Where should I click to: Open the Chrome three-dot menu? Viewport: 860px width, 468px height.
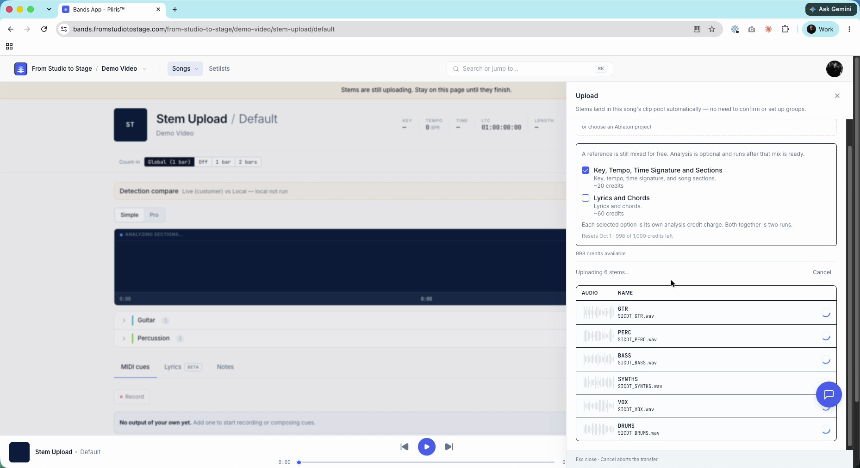coord(849,29)
